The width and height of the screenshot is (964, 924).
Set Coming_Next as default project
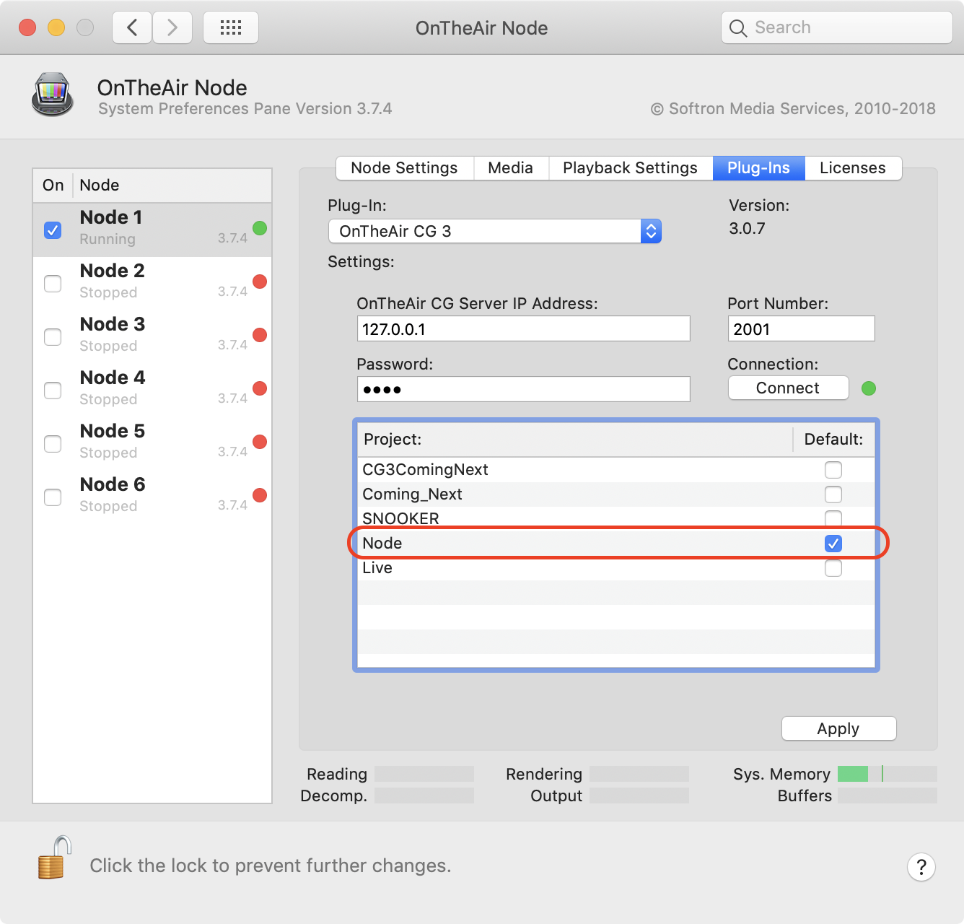coord(833,494)
